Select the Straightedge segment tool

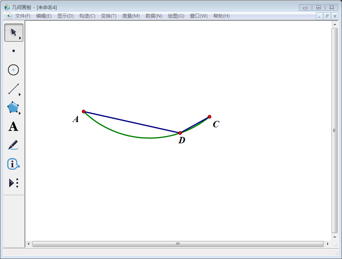(x=14, y=89)
